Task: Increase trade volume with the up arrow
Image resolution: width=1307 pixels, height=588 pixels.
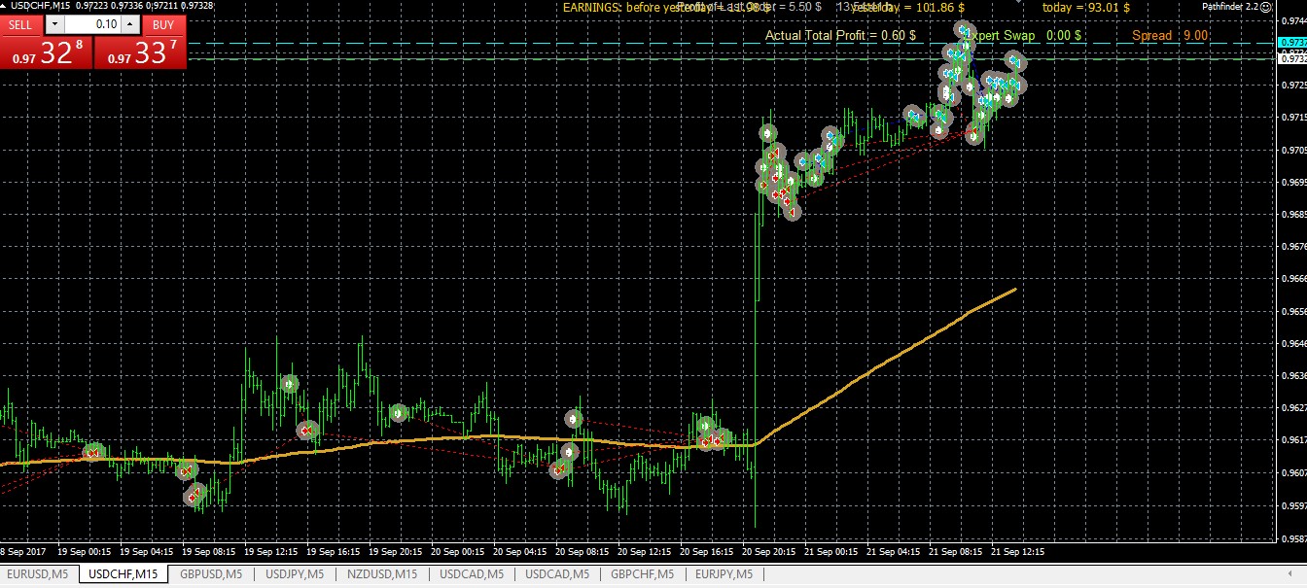Action: point(132,24)
